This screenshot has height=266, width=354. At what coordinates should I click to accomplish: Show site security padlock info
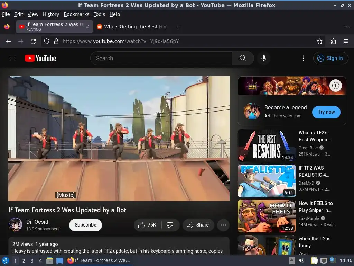tap(56, 42)
